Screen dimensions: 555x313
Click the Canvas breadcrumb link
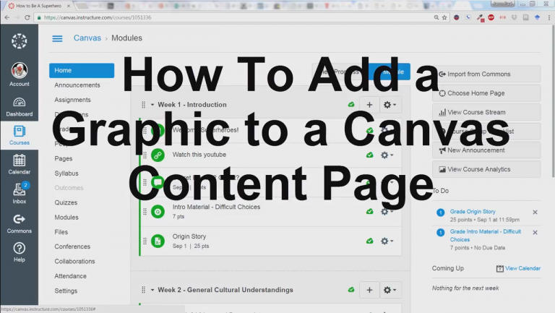[x=87, y=38]
